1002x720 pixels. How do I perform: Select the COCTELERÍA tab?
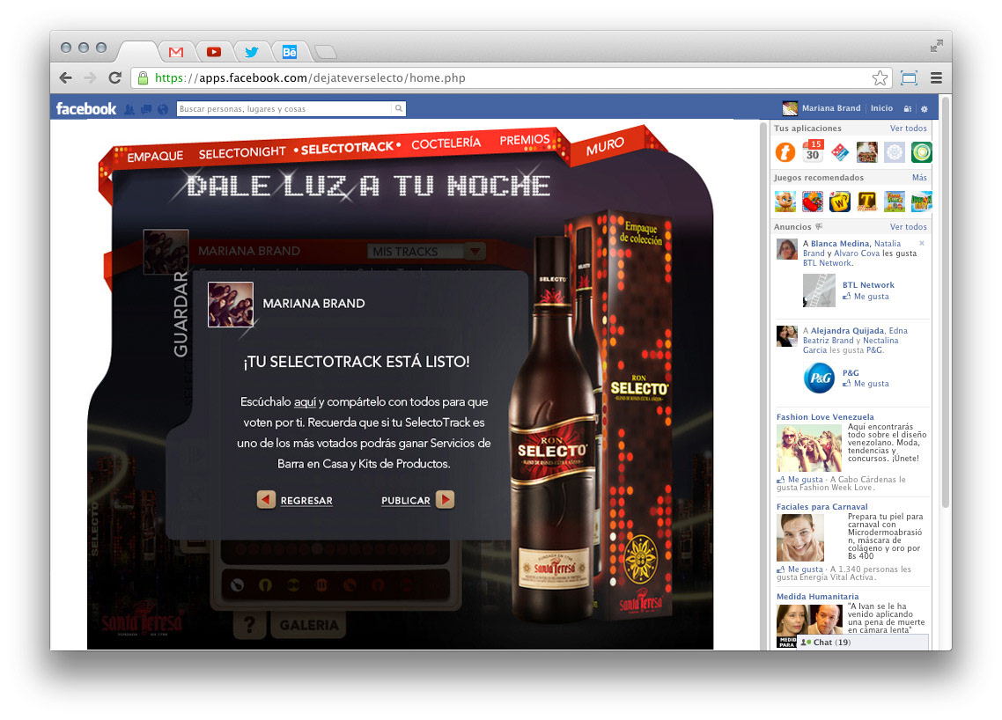[x=446, y=143]
